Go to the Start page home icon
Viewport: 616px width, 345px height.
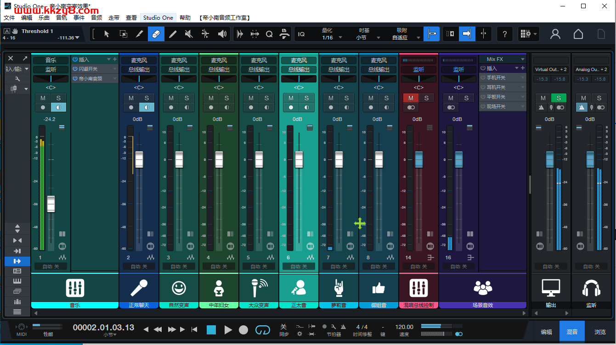point(578,34)
